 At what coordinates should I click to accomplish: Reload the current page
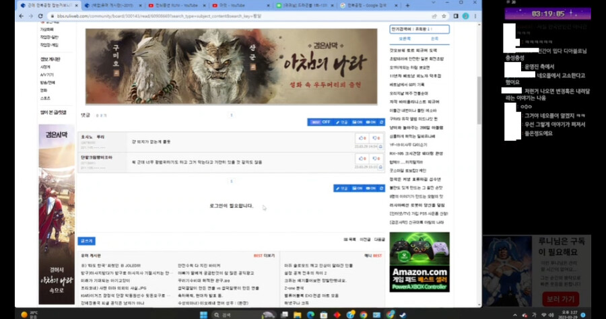tap(40, 16)
